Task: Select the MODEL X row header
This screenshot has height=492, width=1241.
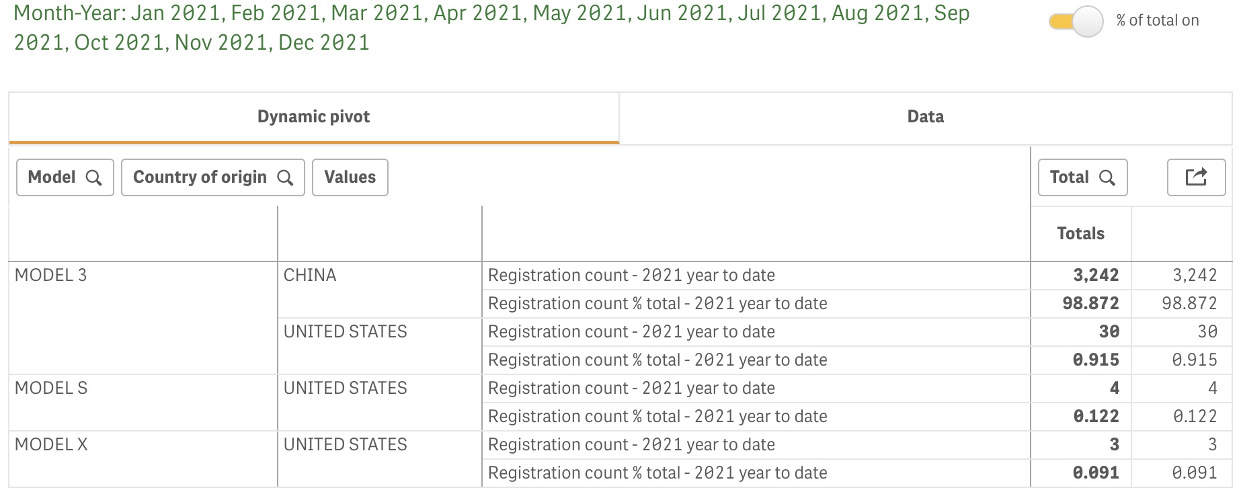Action: 51,444
